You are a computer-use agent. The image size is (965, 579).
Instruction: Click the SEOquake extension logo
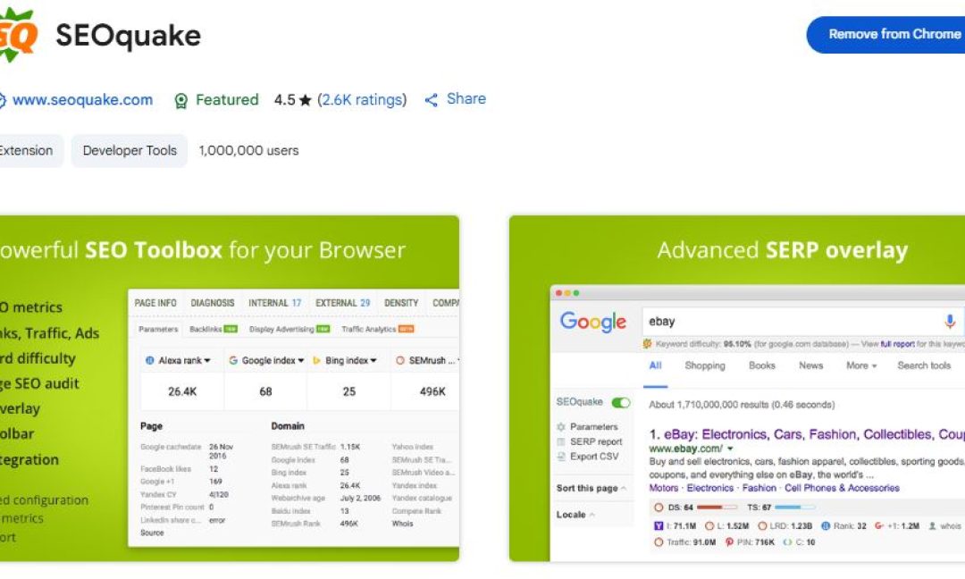17,36
